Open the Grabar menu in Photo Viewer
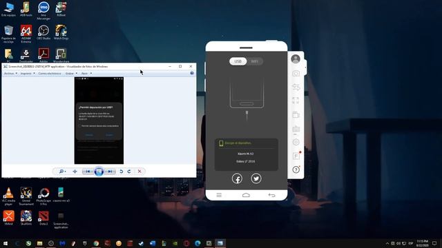442x248 pixels. click(x=71, y=74)
